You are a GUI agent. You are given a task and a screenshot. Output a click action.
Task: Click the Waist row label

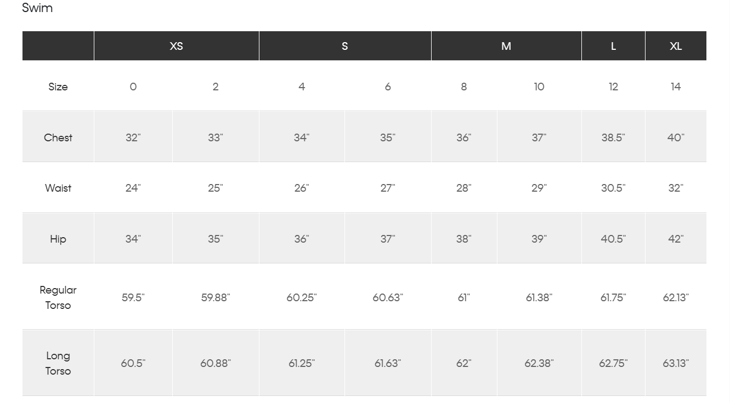tap(58, 188)
